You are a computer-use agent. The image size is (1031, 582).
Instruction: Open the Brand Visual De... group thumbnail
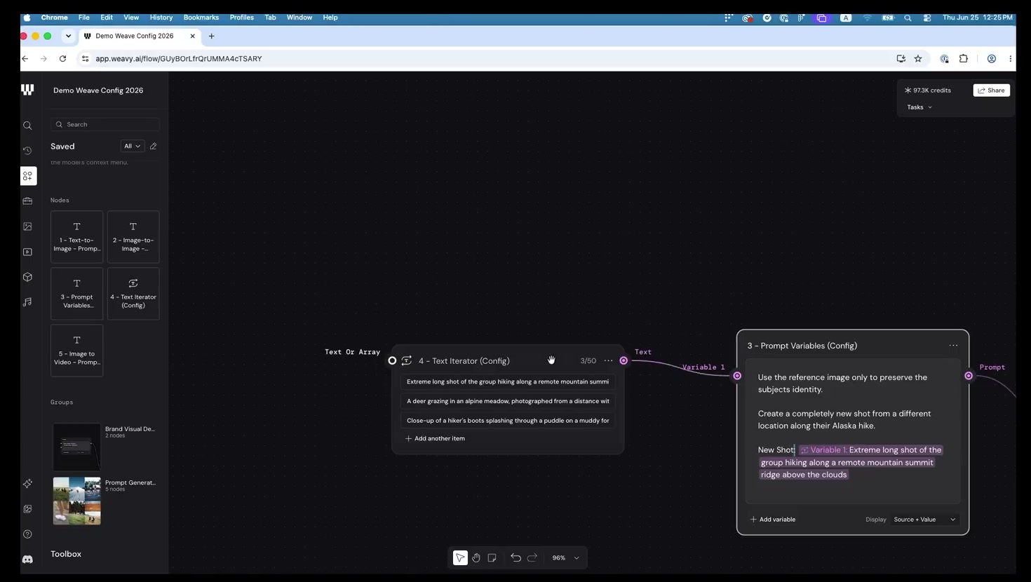tap(77, 447)
